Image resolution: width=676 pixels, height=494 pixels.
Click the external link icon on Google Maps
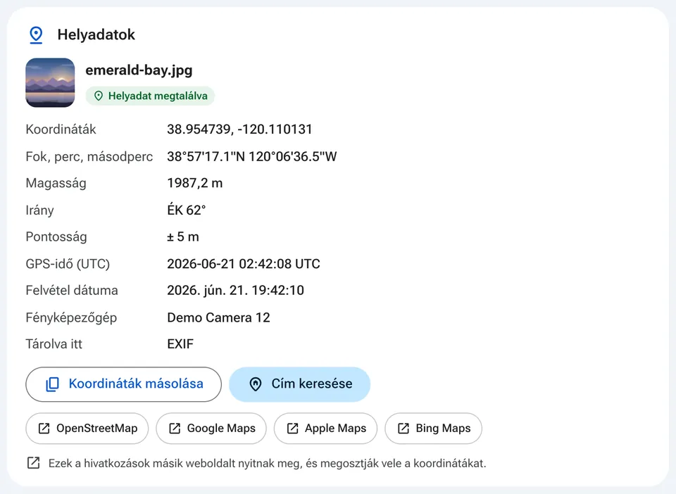pyautogui.click(x=175, y=429)
